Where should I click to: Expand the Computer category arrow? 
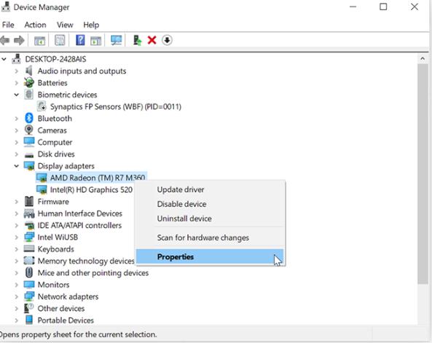click(x=16, y=142)
